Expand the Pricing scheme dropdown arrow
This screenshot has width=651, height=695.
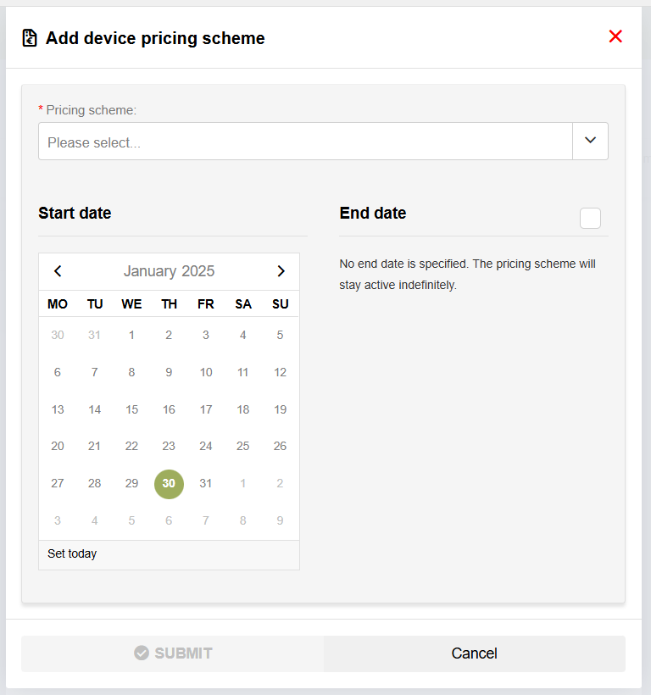590,141
